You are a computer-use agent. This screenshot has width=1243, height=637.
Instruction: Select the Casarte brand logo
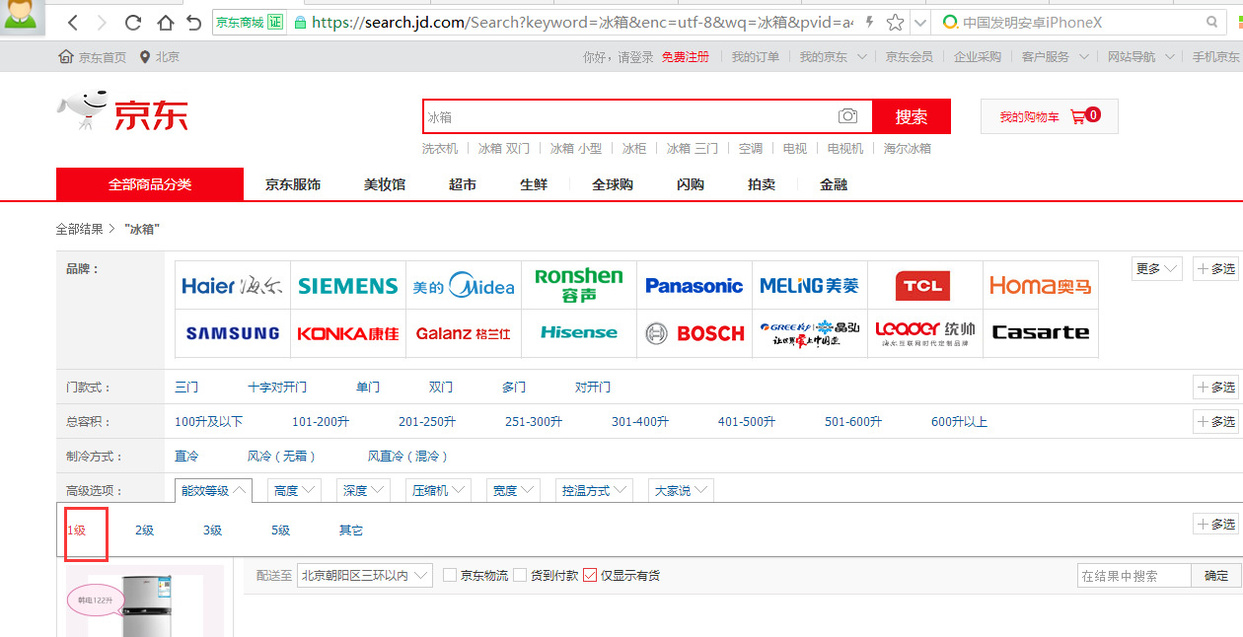[1041, 333]
